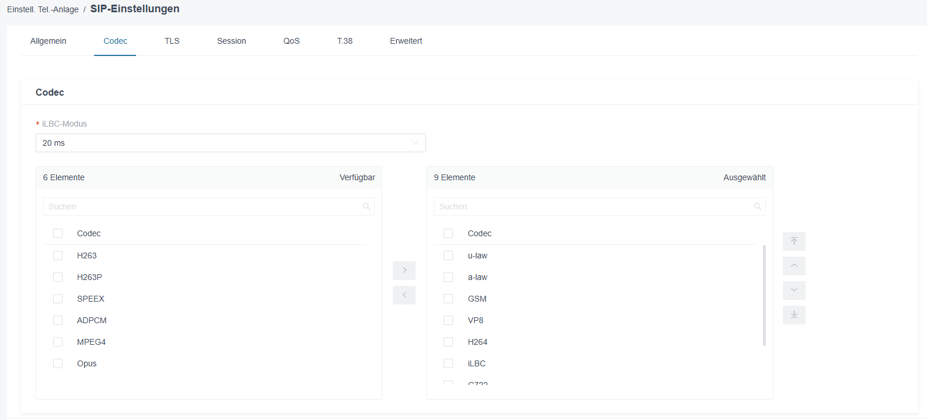Click the move-up chevron icon

(x=794, y=266)
